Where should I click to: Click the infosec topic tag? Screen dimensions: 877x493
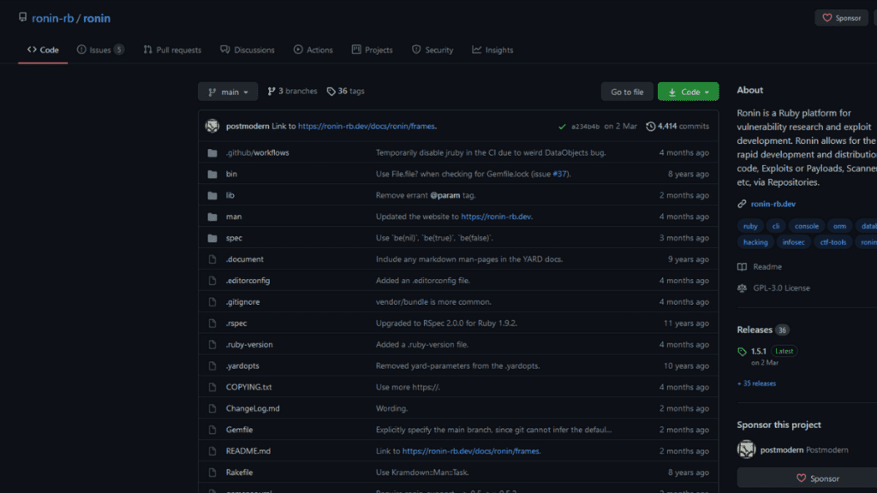point(794,242)
